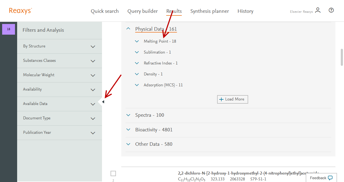Image resolution: width=344 pixels, height=182 pixels.
Task: Collapse the filters panel with the black triangle
Action: [103, 102]
